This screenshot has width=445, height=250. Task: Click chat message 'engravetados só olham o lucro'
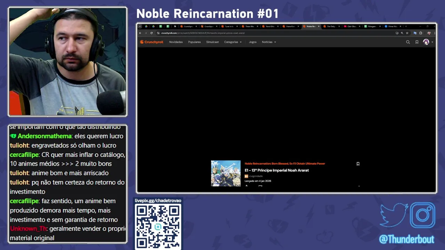tap(74, 145)
